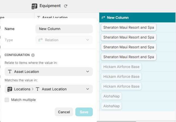
Task: Open the Type Relation dropdown
Action: point(64,40)
